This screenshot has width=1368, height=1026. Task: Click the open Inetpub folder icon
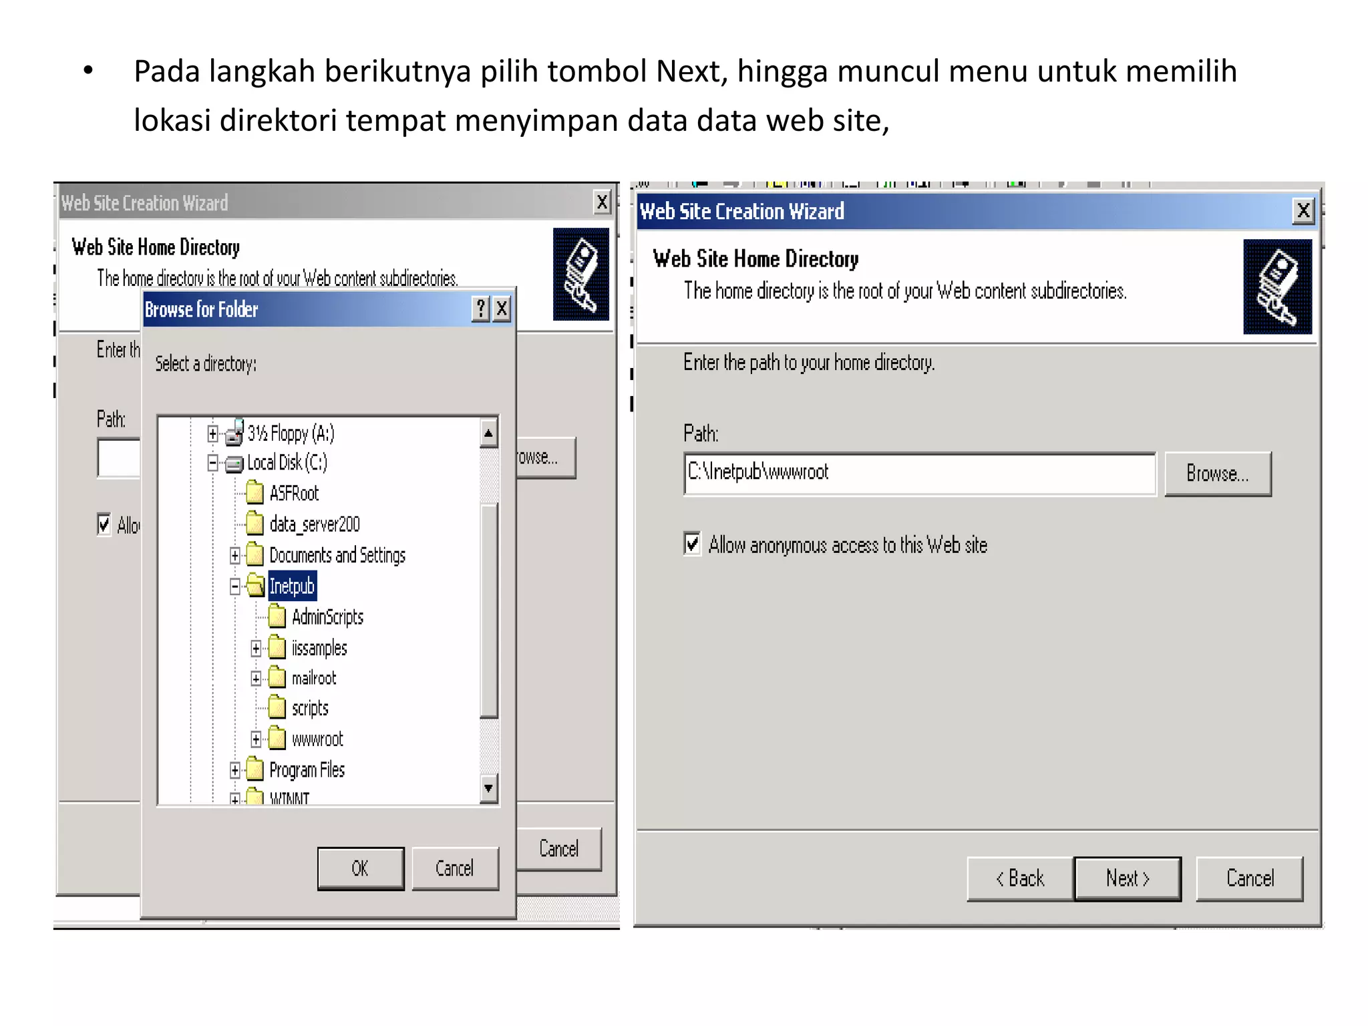pyautogui.click(x=255, y=585)
